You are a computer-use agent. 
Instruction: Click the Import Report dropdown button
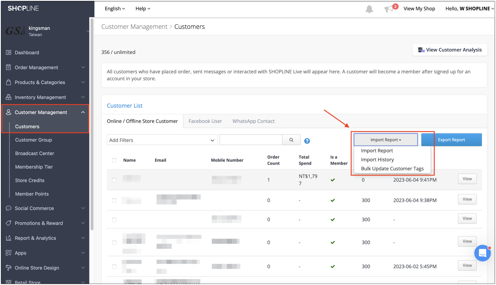pyautogui.click(x=386, y=140)
